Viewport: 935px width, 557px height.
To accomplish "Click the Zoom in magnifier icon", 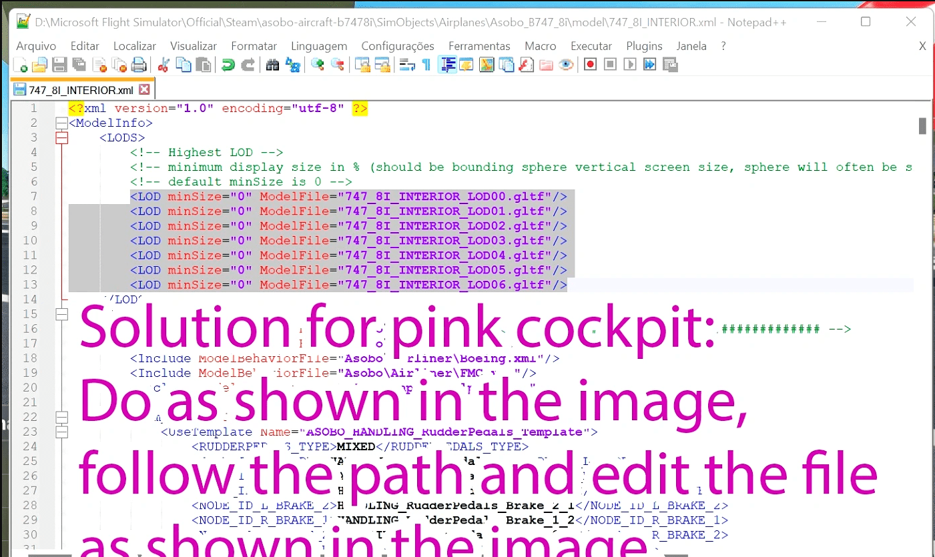I will coord(318,65).
